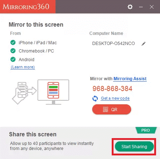Close the Mirroring360 window
160x159 pixels.
(x=152, y=7)
